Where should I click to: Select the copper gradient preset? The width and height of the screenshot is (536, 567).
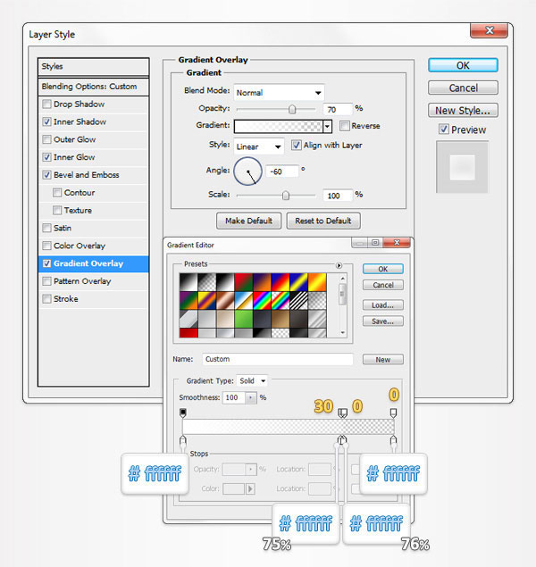(x=225, y=301)
